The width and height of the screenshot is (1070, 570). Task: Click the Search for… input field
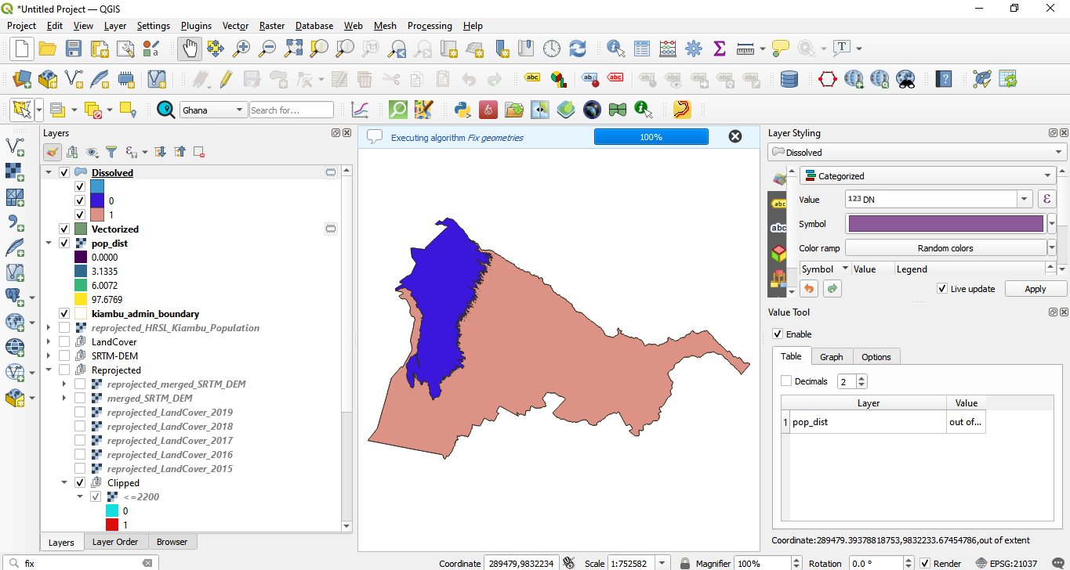[x=292, y=110]
